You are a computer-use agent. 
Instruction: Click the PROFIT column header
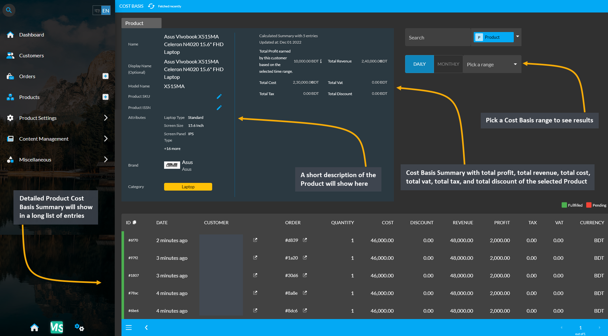click(x=502, y=223)
